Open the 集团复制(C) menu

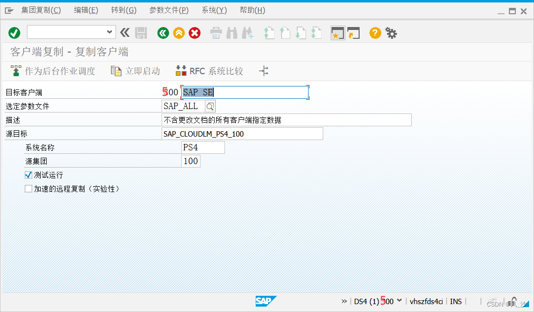coord(41,10)
